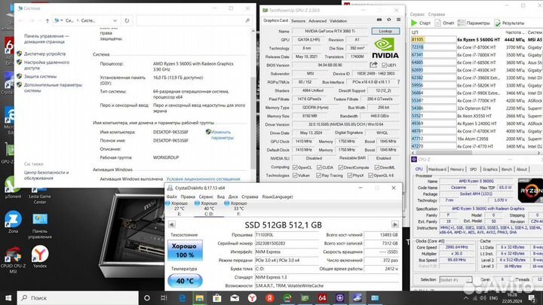Click the up arrow in System window
This screenshot has width=543, height=305.
[x=48, y=21]
